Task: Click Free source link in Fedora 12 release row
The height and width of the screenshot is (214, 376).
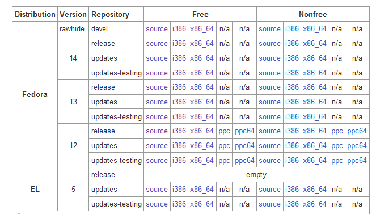Action: [x=157, y=131]
